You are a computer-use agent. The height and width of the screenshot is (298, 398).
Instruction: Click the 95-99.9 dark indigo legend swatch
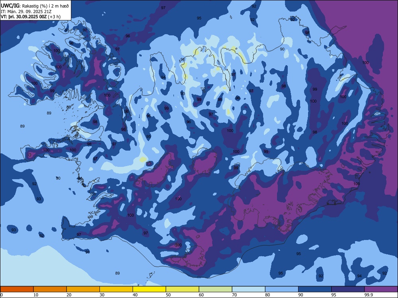348,289
